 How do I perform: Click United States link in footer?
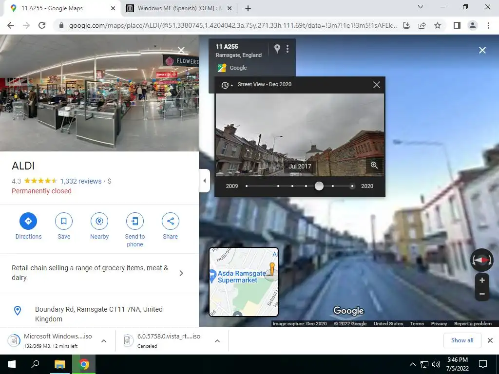click(388, 324)
